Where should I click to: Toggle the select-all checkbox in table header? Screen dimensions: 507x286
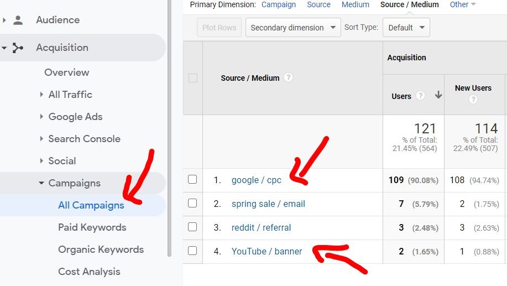coord(192,78)
